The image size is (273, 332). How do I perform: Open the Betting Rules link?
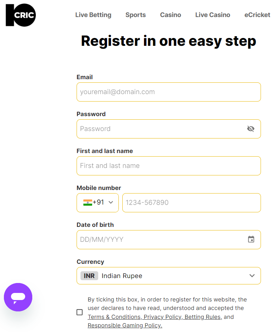point(203,317)
